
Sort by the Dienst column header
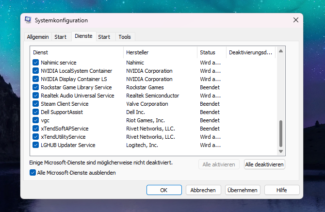coord(77,52)
